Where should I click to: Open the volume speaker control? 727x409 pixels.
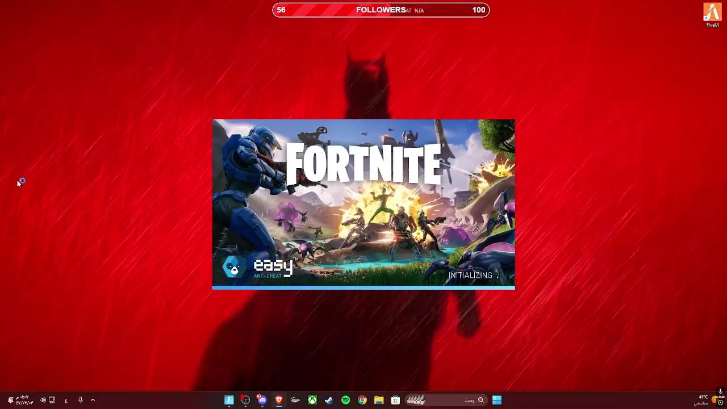click(43, 400)
